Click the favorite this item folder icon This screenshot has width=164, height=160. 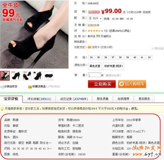[30, 87]
